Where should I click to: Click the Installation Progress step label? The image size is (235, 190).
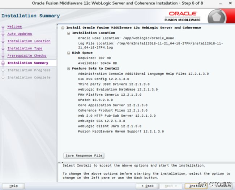[x=29, y=70]
